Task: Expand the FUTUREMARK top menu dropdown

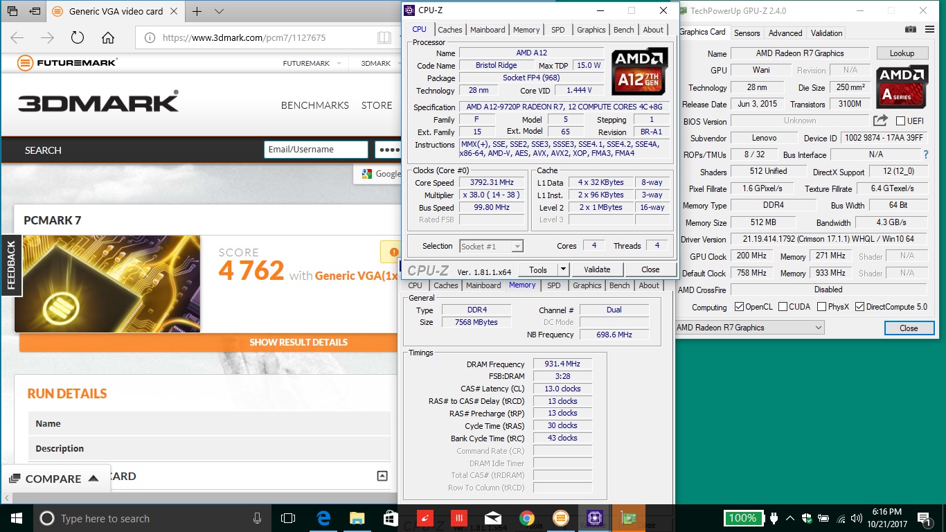Action: pyautogui.click(x=339, y=63)
